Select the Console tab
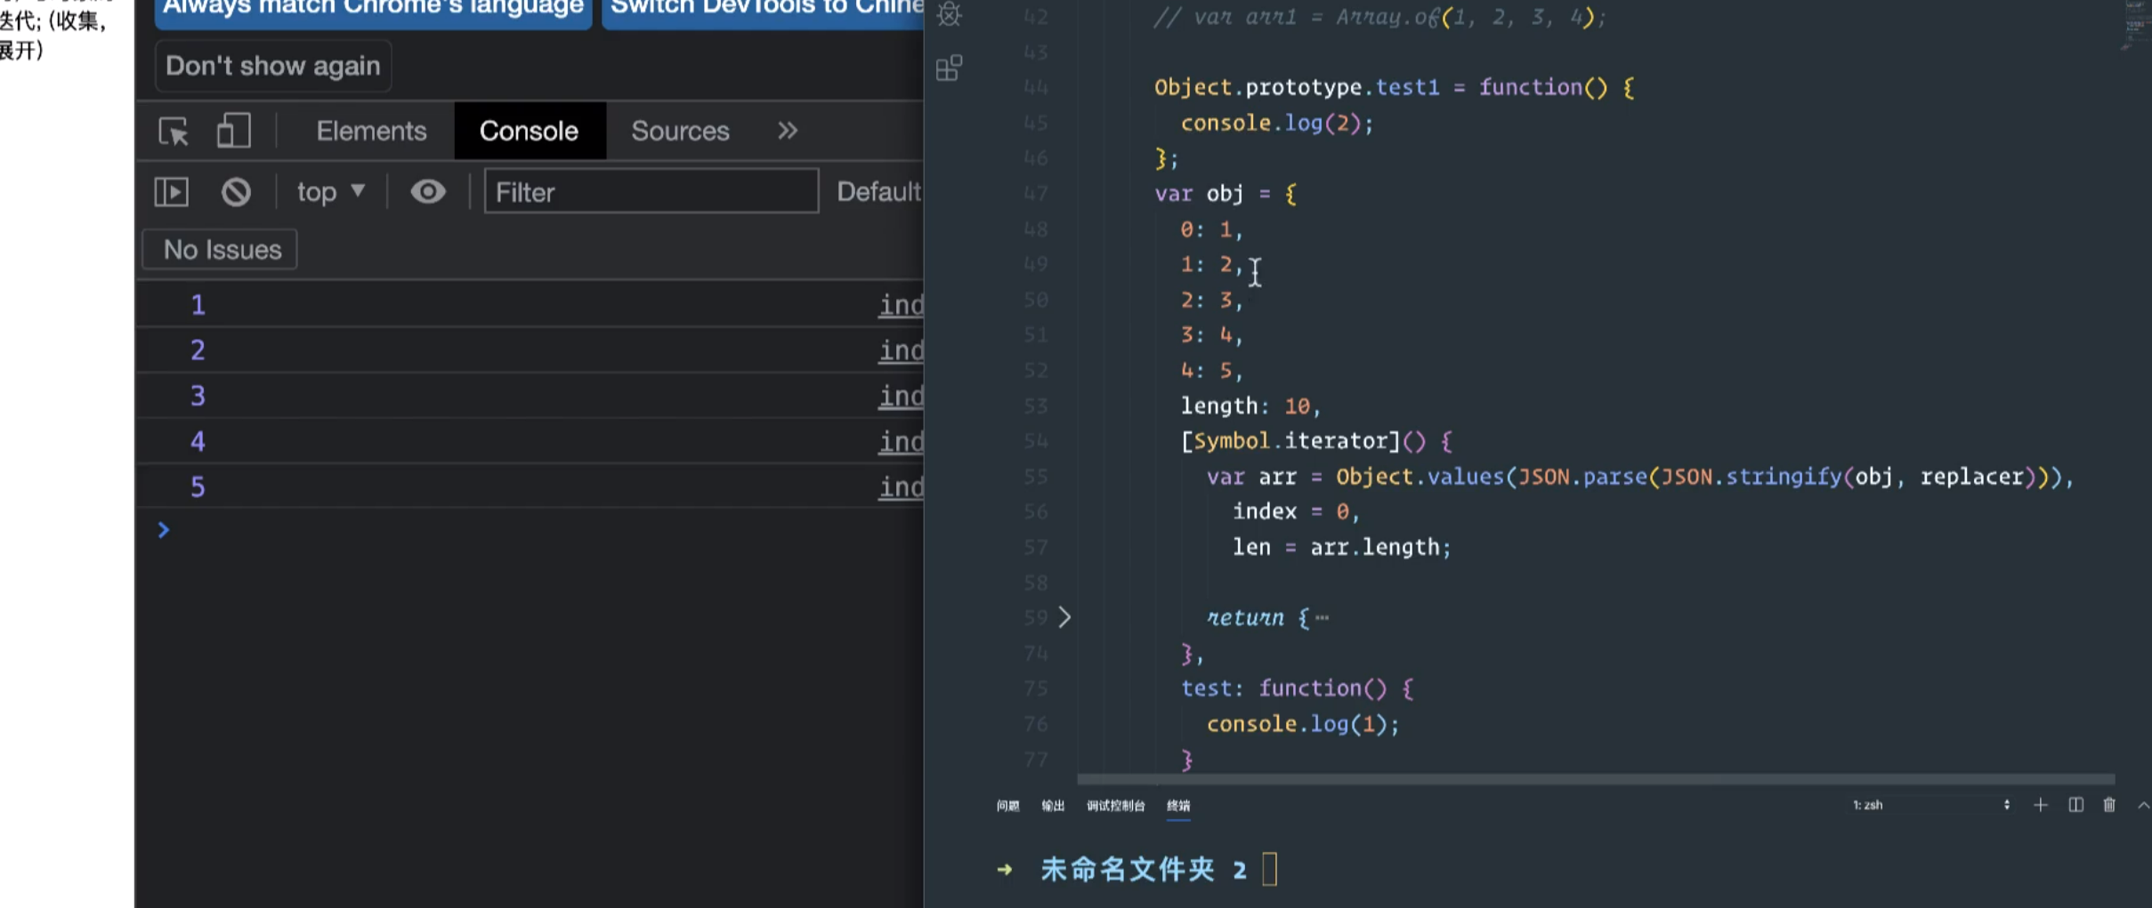This screenshot has height=908, width=2152. [x=530, y=131]
